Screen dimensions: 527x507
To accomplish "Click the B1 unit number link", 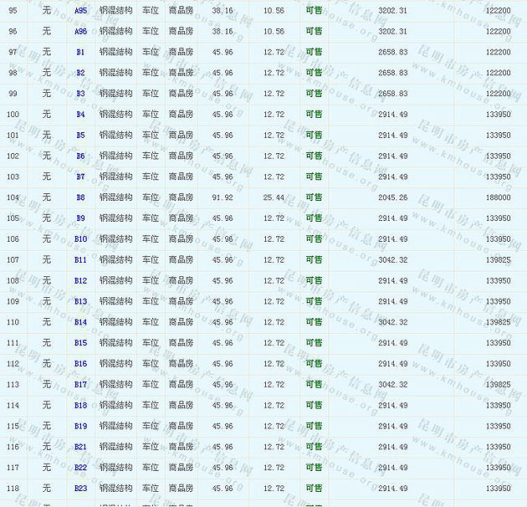I will tap(80, 52).
